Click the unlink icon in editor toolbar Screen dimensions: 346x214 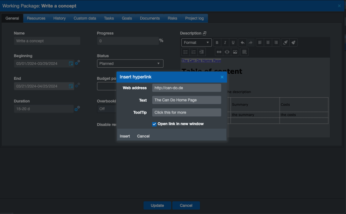click(227, 52)
